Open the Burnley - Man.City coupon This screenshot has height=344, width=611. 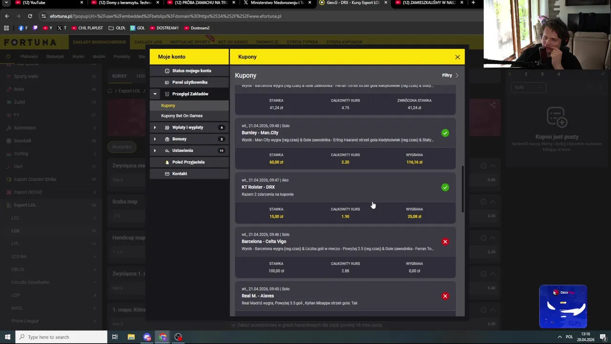pyautogui.click(x=345, y=144)
